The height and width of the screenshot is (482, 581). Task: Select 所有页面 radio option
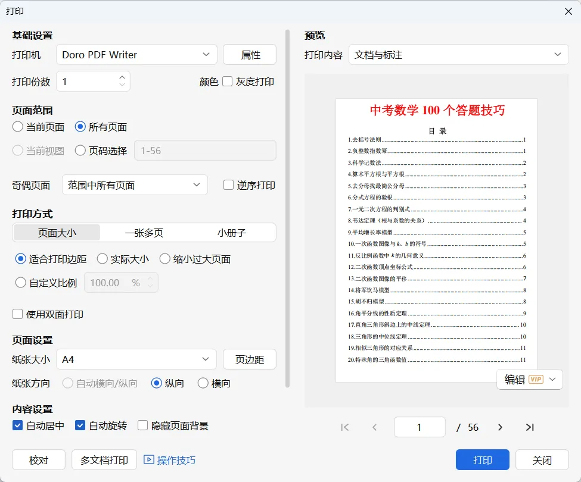coord(80,127)
